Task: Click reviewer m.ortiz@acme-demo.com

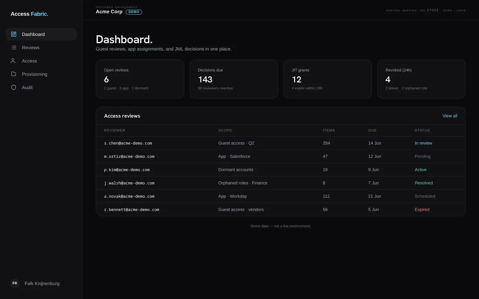Action: [x=129, y=157]
